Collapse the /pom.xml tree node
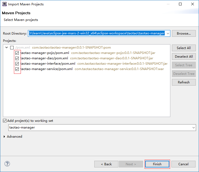Viewport: 199px width, 172px height. (x=6, y=47)
